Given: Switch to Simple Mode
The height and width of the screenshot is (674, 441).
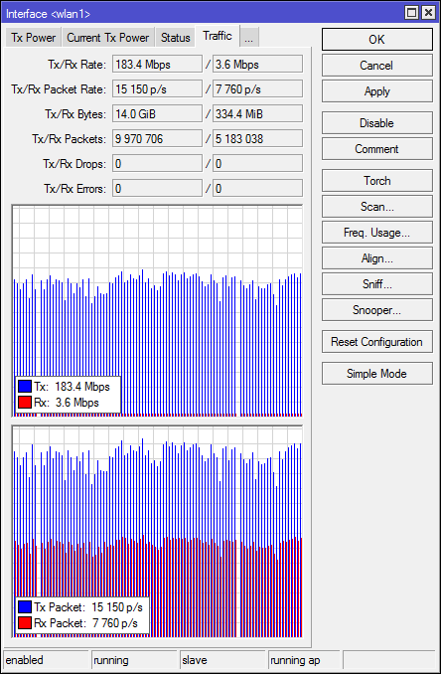Looking at the screenshot, I should pyautogui.click(x=377, y=374).
